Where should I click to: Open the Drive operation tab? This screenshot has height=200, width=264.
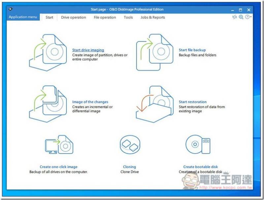pos(73,18)
